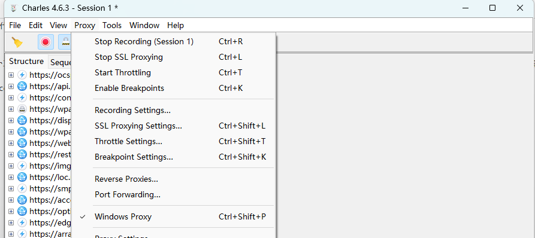Click the red record toolbar button
This screenshot has width=535, height=238.
pyautogui.click(x=46, y=42)
